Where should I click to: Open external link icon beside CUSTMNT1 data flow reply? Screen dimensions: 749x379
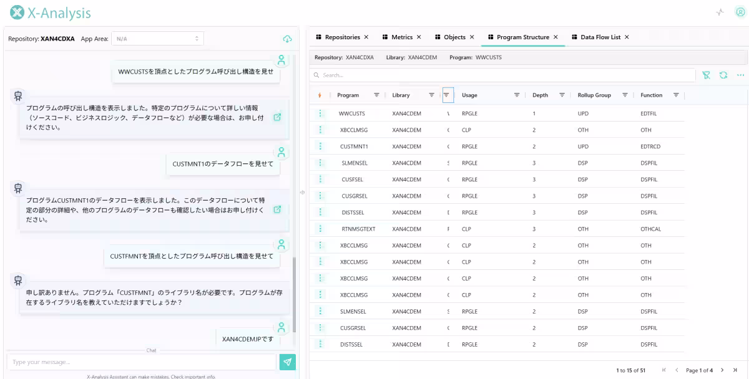click(277, 209)
